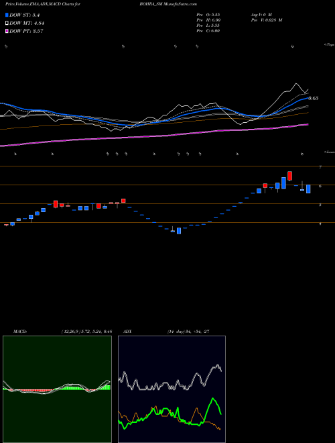The height and width of the screenshot is (443, 335).
Task: Click the '<Lows' label at the right edge
Action: point(330,152)
